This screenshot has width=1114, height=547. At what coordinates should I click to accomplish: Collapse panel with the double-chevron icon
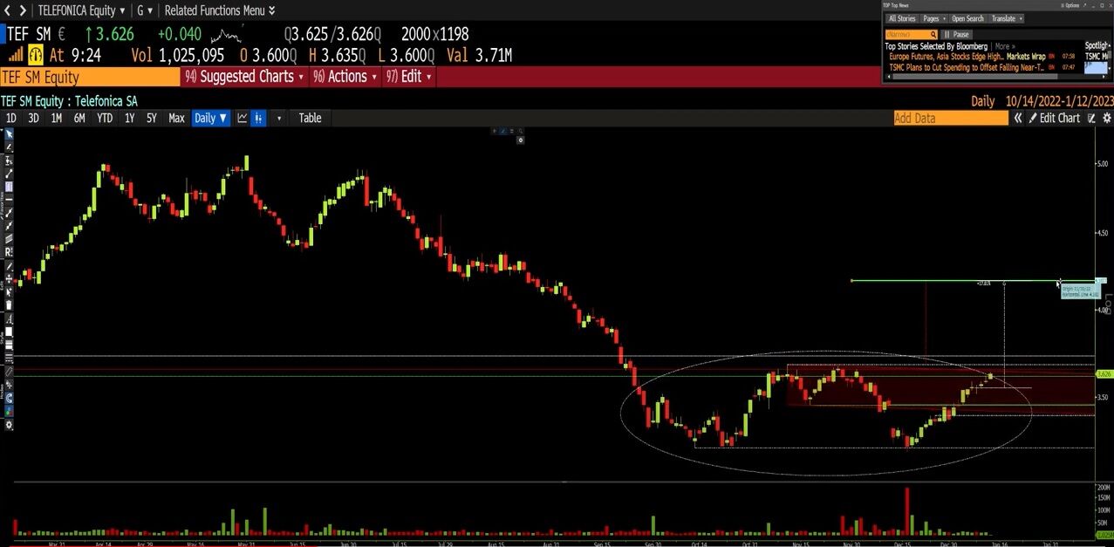[x=1017, y=118]
